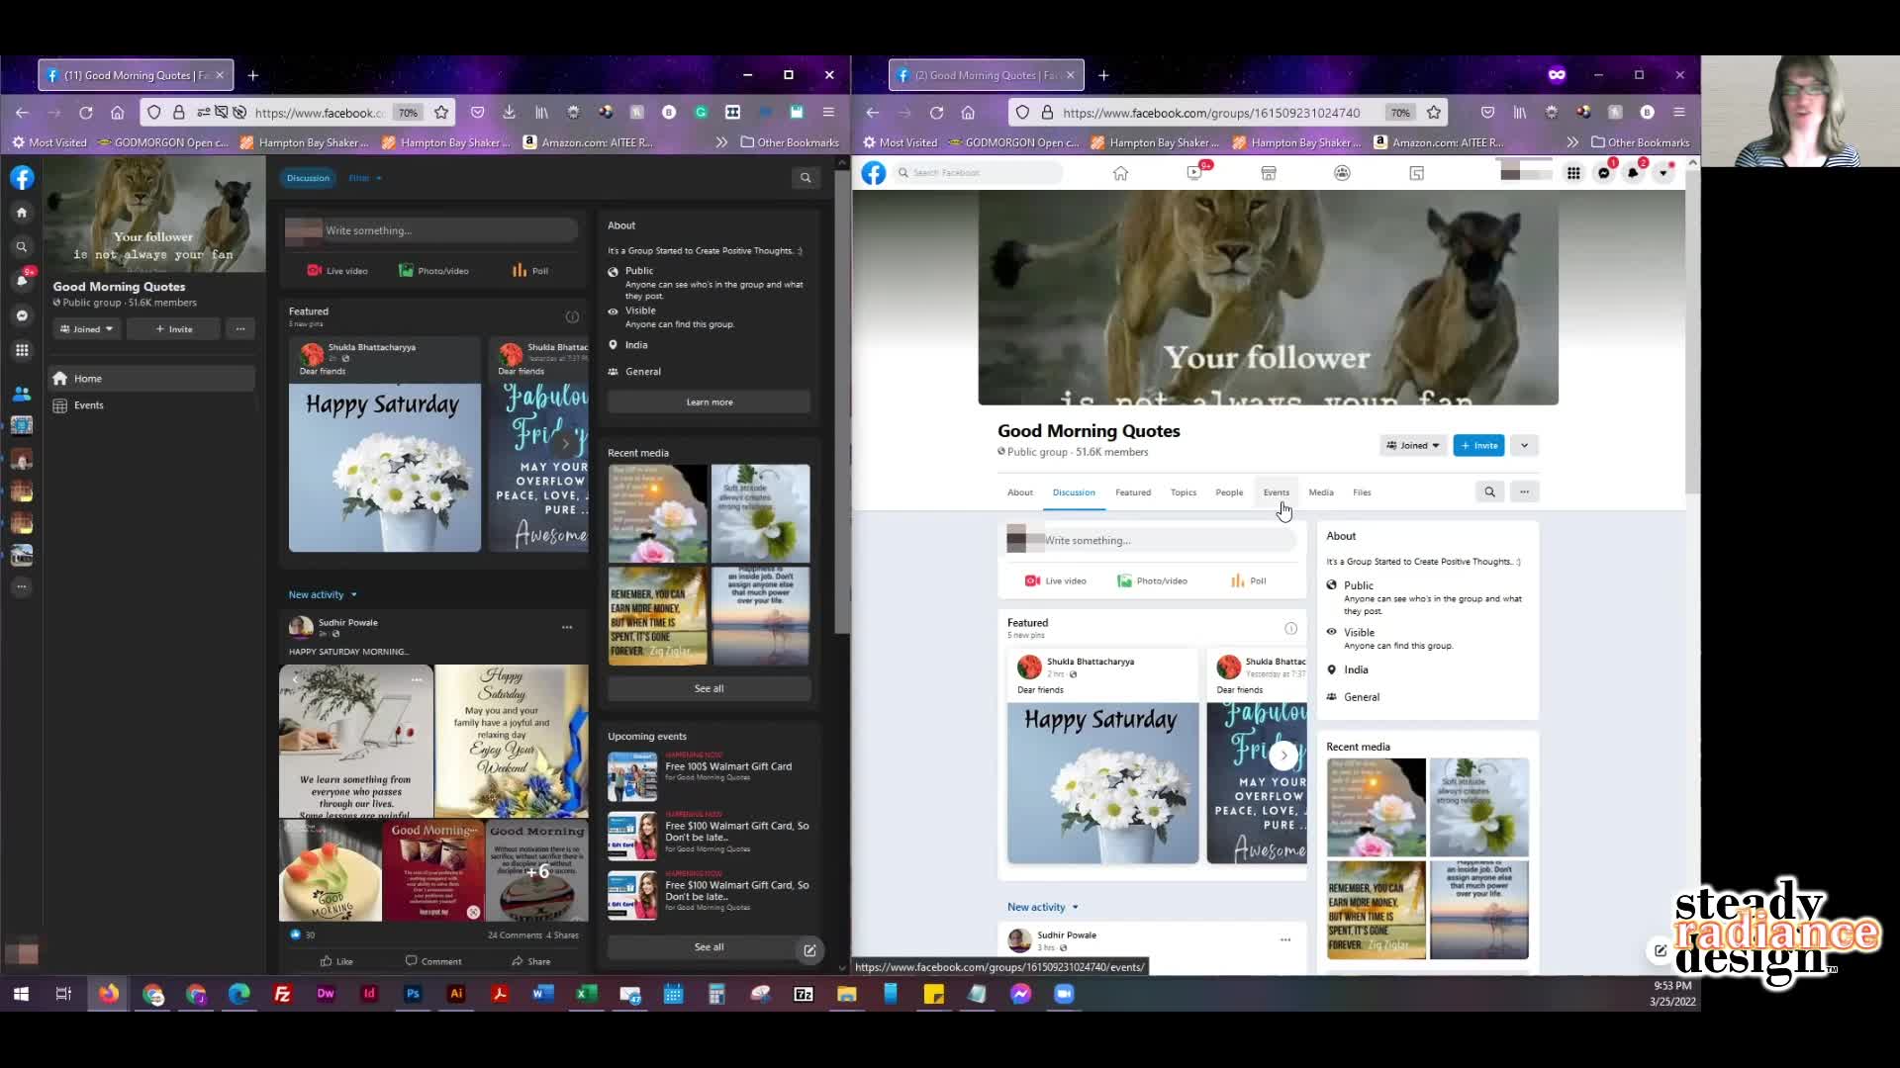Viewport: 1900px width, 1068px height.
Task: Open Photoshop from Windows taskbar
Action: pos(413,994)
